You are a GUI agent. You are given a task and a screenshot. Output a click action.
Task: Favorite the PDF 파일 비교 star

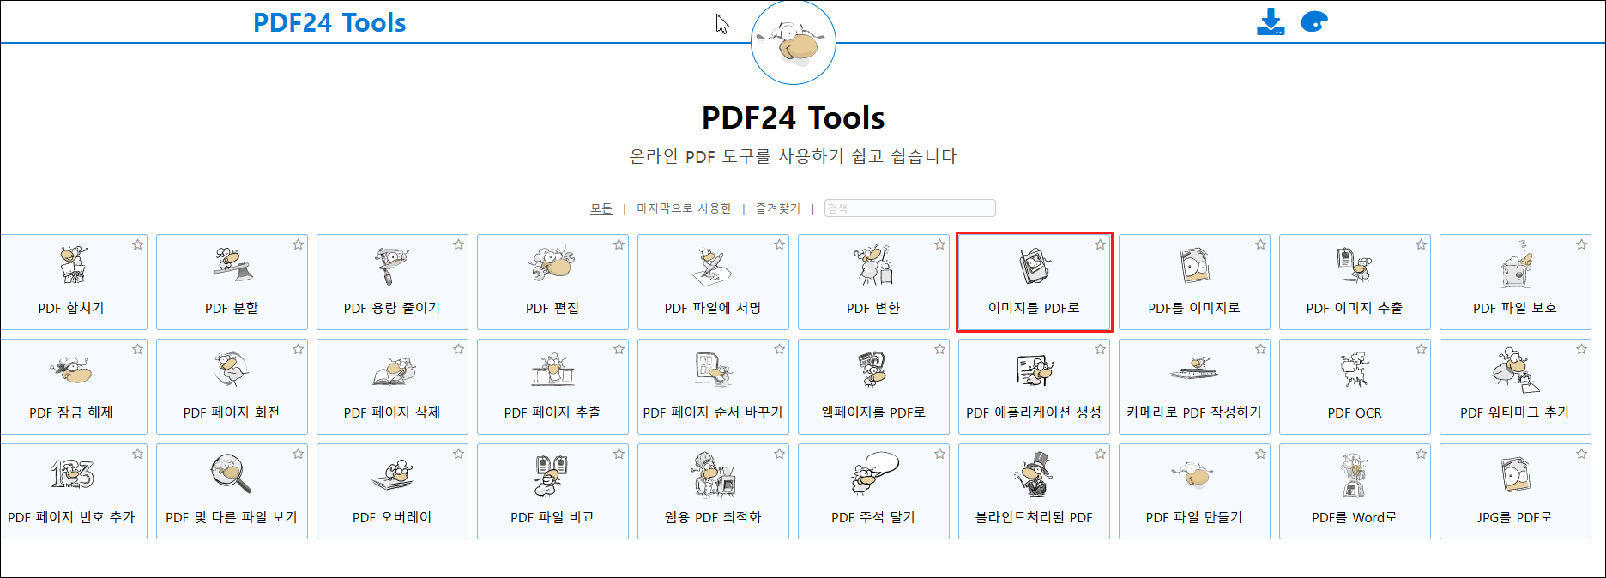619,454
